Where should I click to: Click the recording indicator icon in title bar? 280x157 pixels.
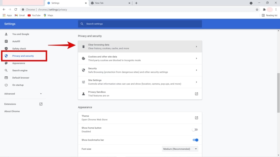point(251,3)
